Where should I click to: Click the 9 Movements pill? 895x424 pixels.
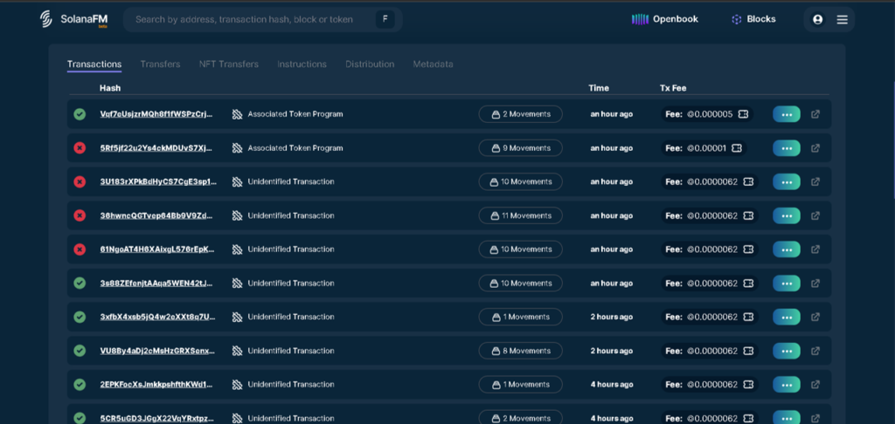click(x=521, y=148)
